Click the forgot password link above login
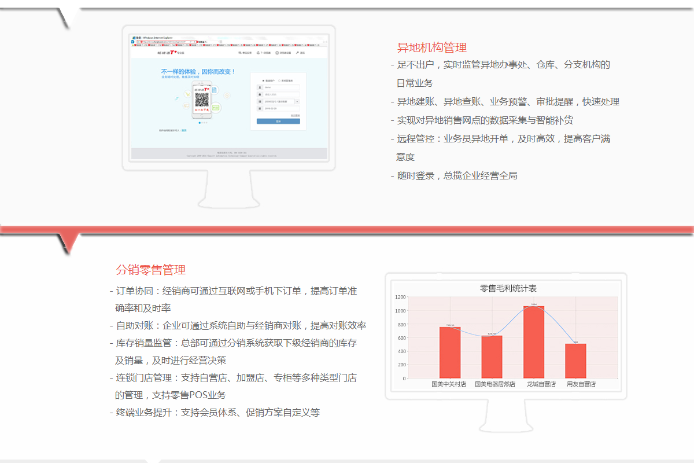The width and height of the screenshot is (694, 463). click(295, 115)
